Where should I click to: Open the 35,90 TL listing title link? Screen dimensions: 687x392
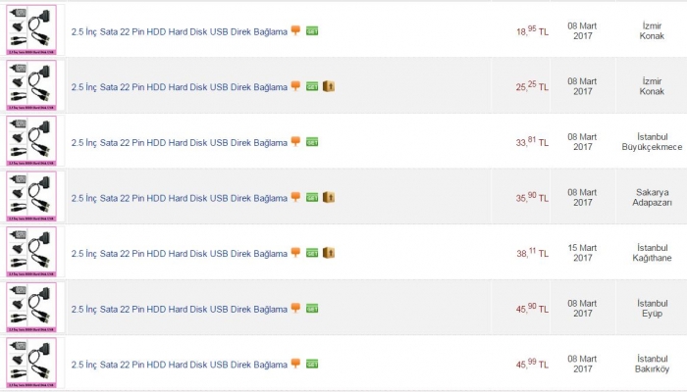(179, 198)
